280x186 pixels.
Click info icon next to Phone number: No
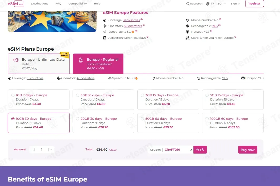point(220,19)
